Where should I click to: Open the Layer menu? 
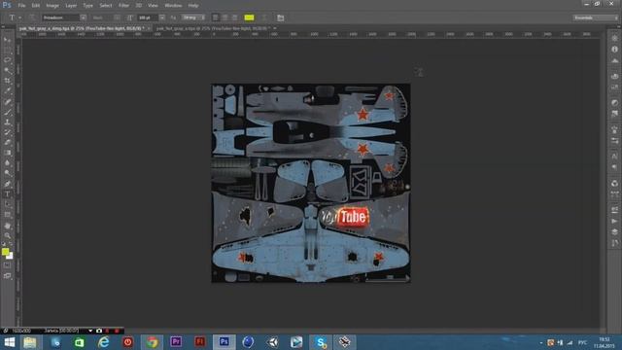(71, 6)
